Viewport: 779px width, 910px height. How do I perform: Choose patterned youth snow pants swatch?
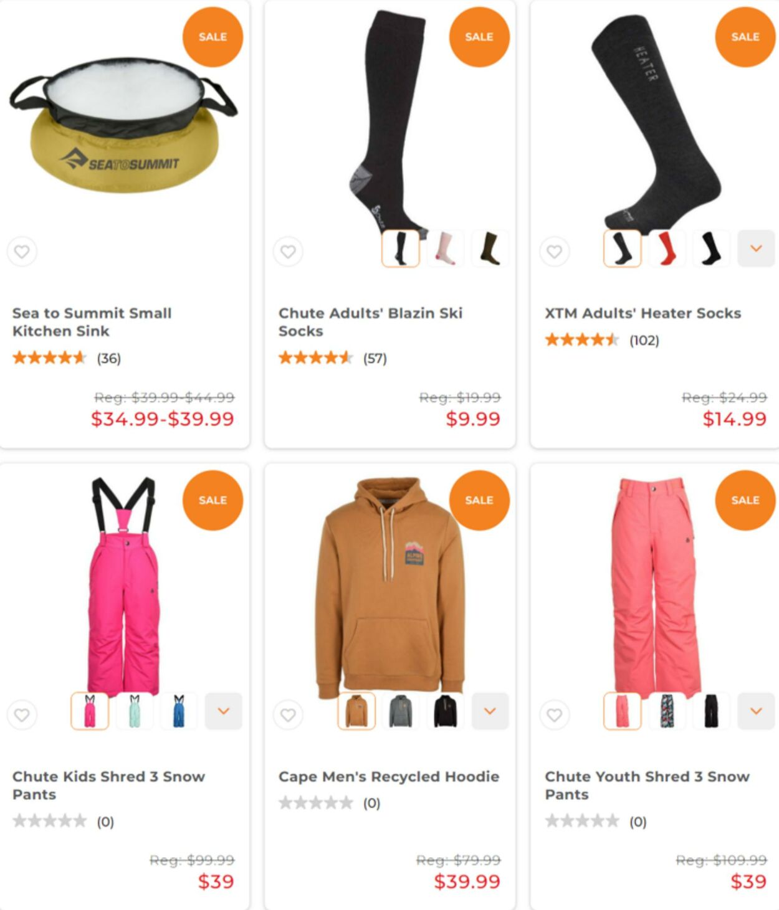pos(667,711)
